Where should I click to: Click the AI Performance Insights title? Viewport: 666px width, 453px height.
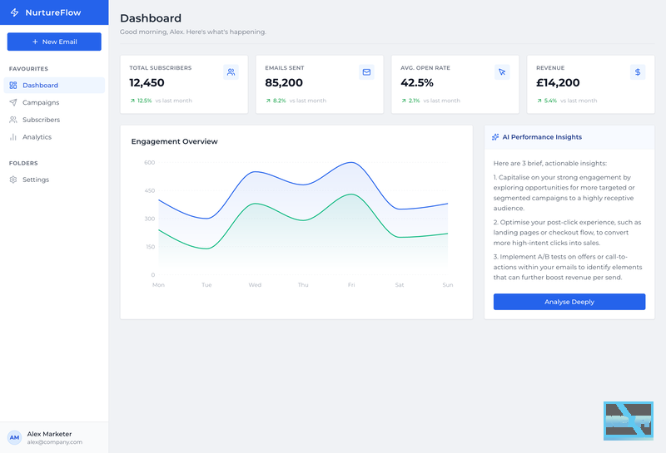click(x=542, y=137)
